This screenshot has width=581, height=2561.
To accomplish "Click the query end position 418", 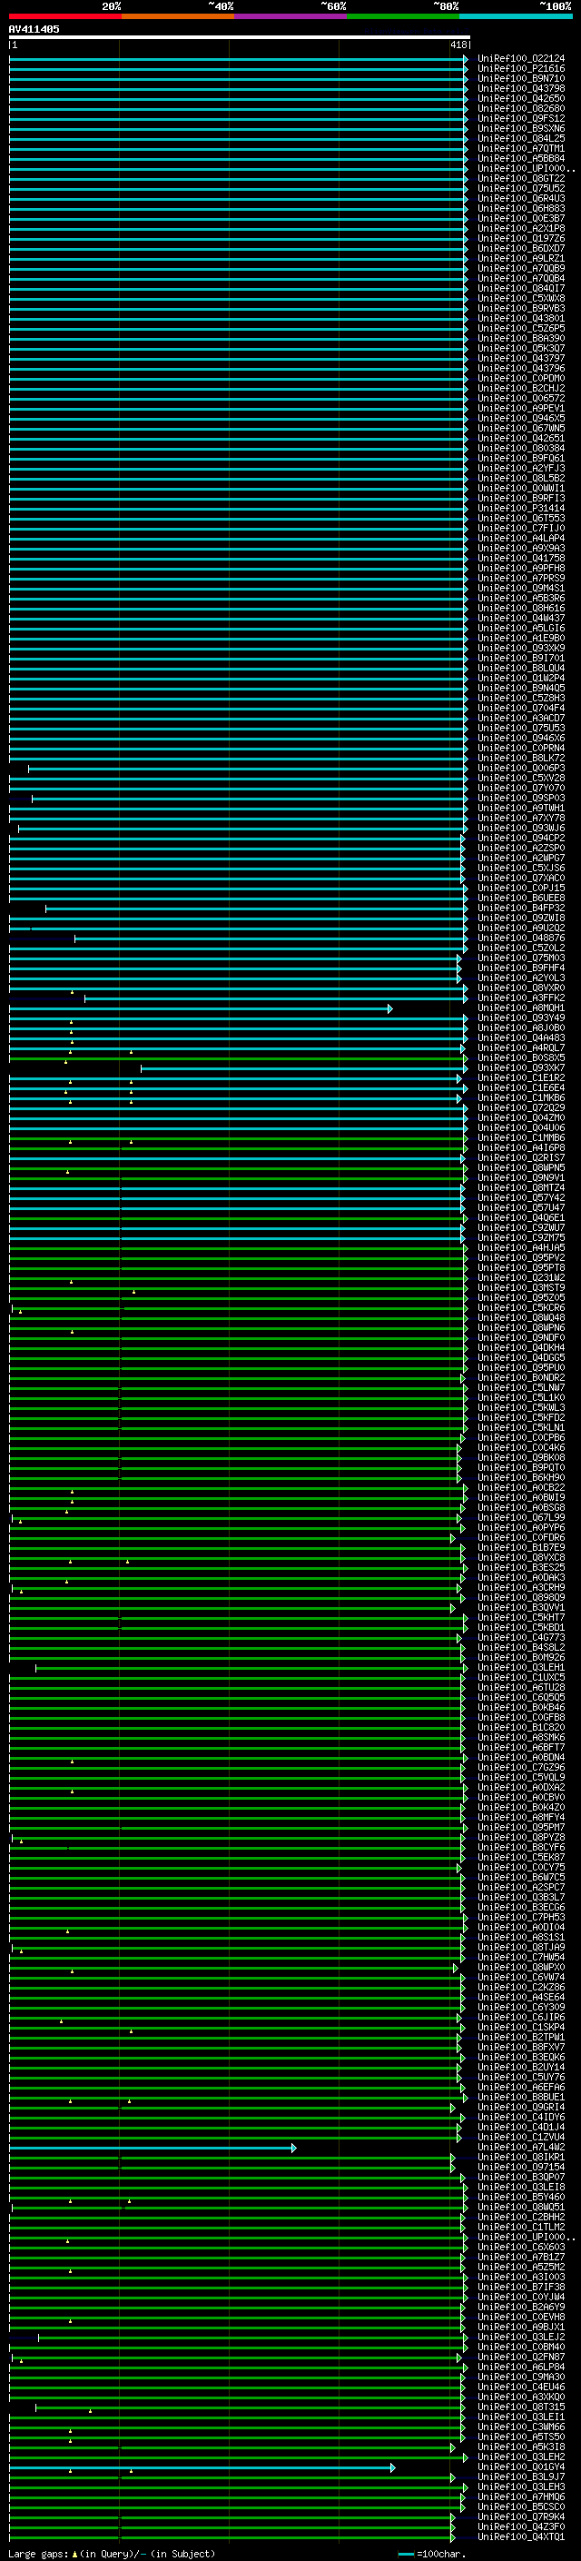I will click(x=458, y=45).
